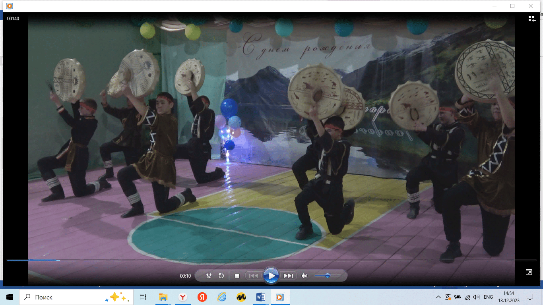Open the Windows Start menu
This screenshot has width=543, height=305.
click(10, 297)
